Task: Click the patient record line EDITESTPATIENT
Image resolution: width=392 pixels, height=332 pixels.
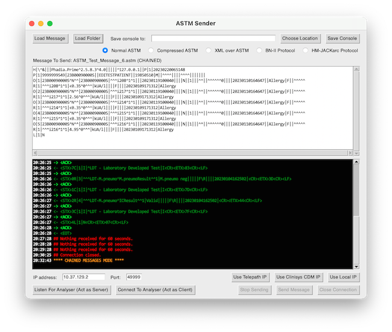Action: pos(119,75)
